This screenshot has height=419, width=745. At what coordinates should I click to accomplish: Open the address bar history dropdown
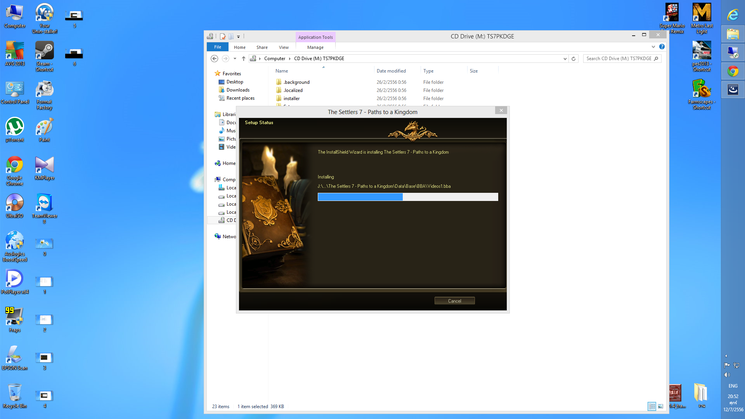point(565,59)
